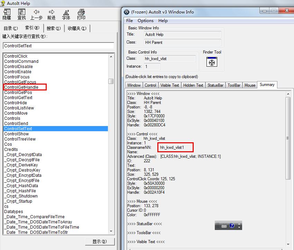Viewport: 294px width, 250px height.
Task: Click the Title field showing AutoIt Help
Action: (x=182, y=35)
